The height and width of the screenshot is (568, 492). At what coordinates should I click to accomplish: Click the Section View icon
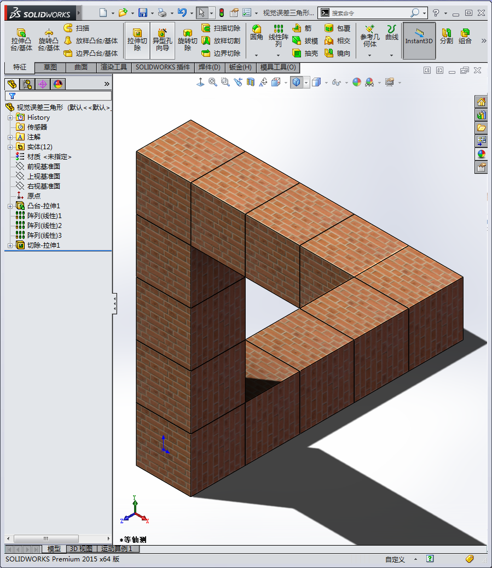[x=251, y=82]
